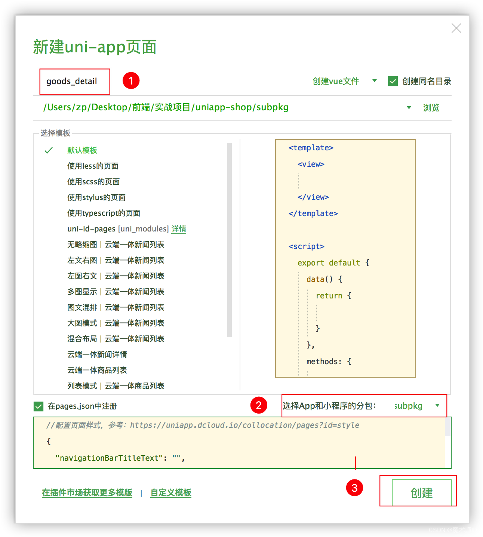Viewport: 483px width, 537px height.
Task: Select 混合布局 | 云端一体新闻列表 template
Action: [116, 339]
